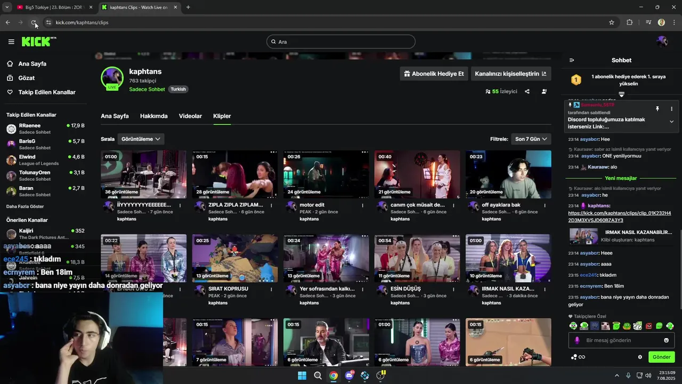Image resolution: width=682 pixels, height=384 pixels.
Task: Open the clip link posted by kaphtans
Action: point(619,217)
